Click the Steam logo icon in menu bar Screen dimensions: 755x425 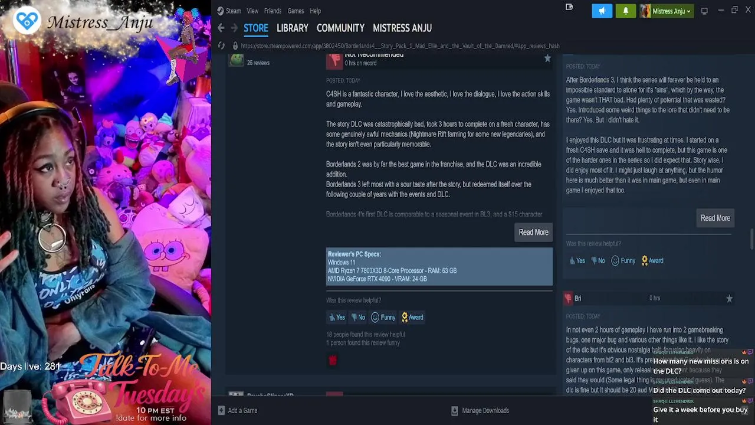[221, 11]
